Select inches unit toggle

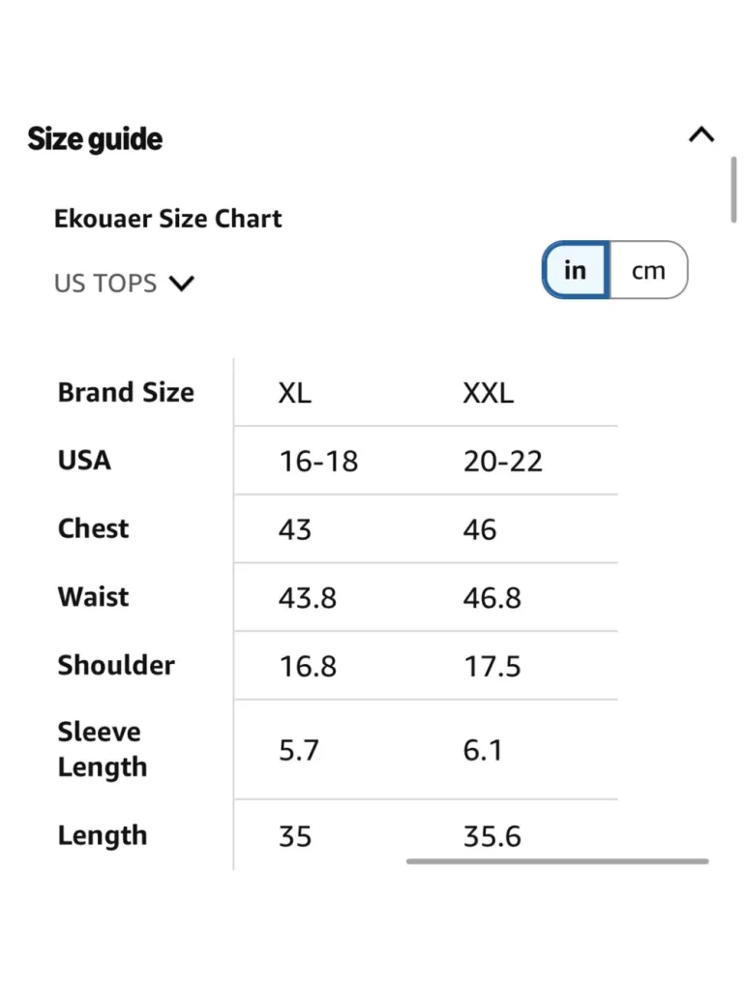point(576,270)
